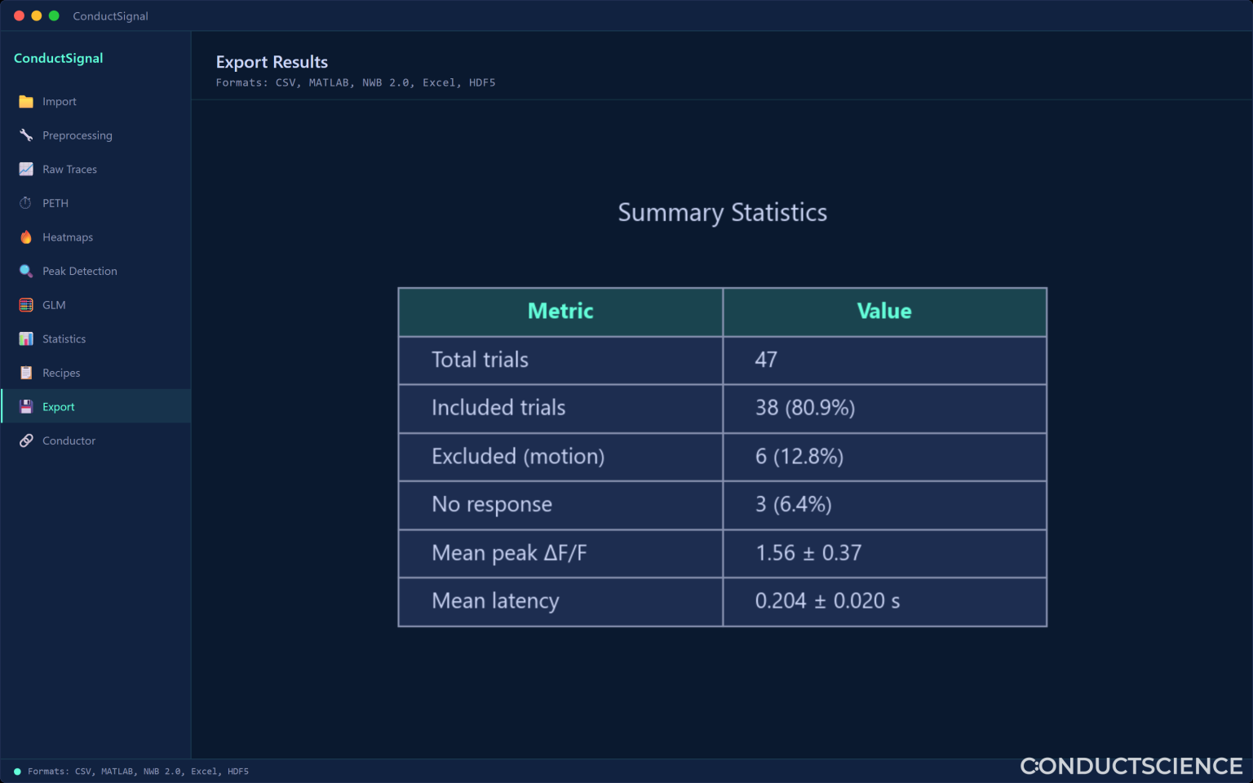Screen dimensions: 1253x783
Task: Click the ConductScience watermark logo
Action: click(1131, 766)
